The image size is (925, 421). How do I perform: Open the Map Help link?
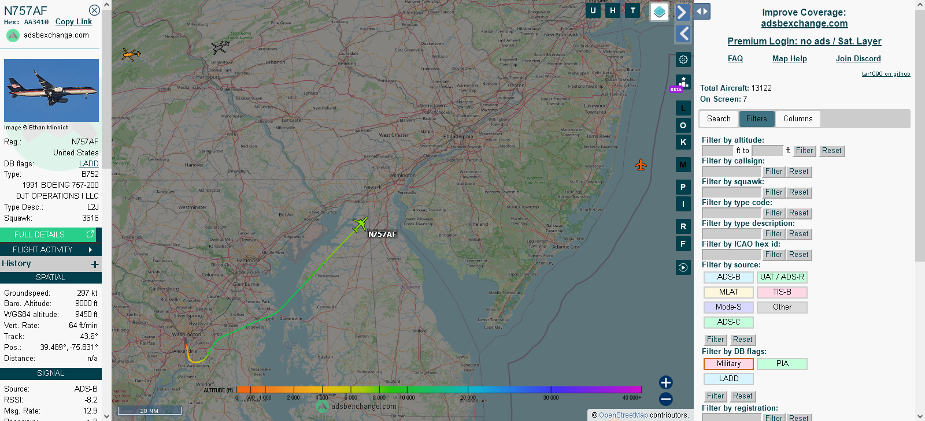pos(790,59)
